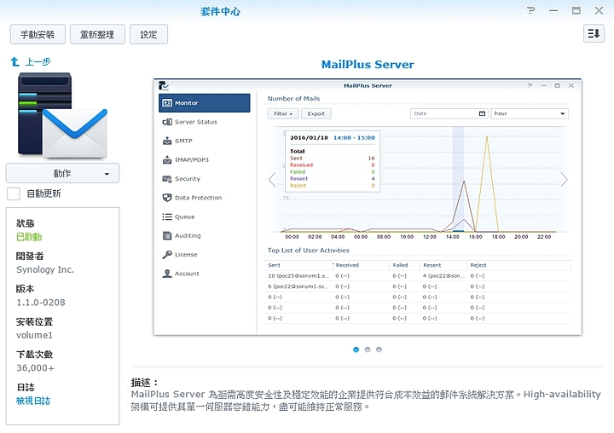Click the MailPlus Server title heading
This screenshot has width=614, height=433.
tap(368, 65)
